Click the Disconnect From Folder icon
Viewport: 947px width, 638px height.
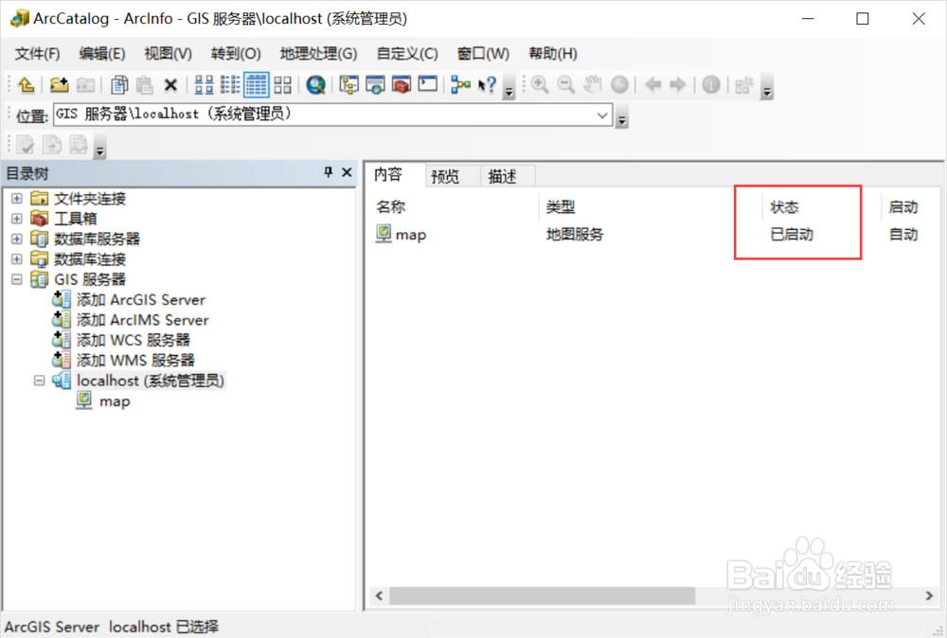(85, 85)
